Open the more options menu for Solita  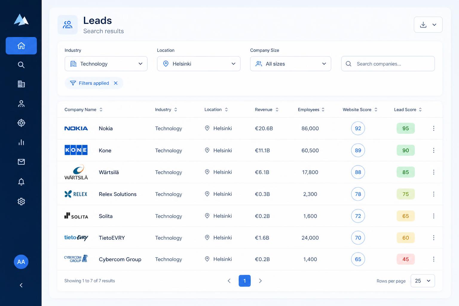click(434, 216)
